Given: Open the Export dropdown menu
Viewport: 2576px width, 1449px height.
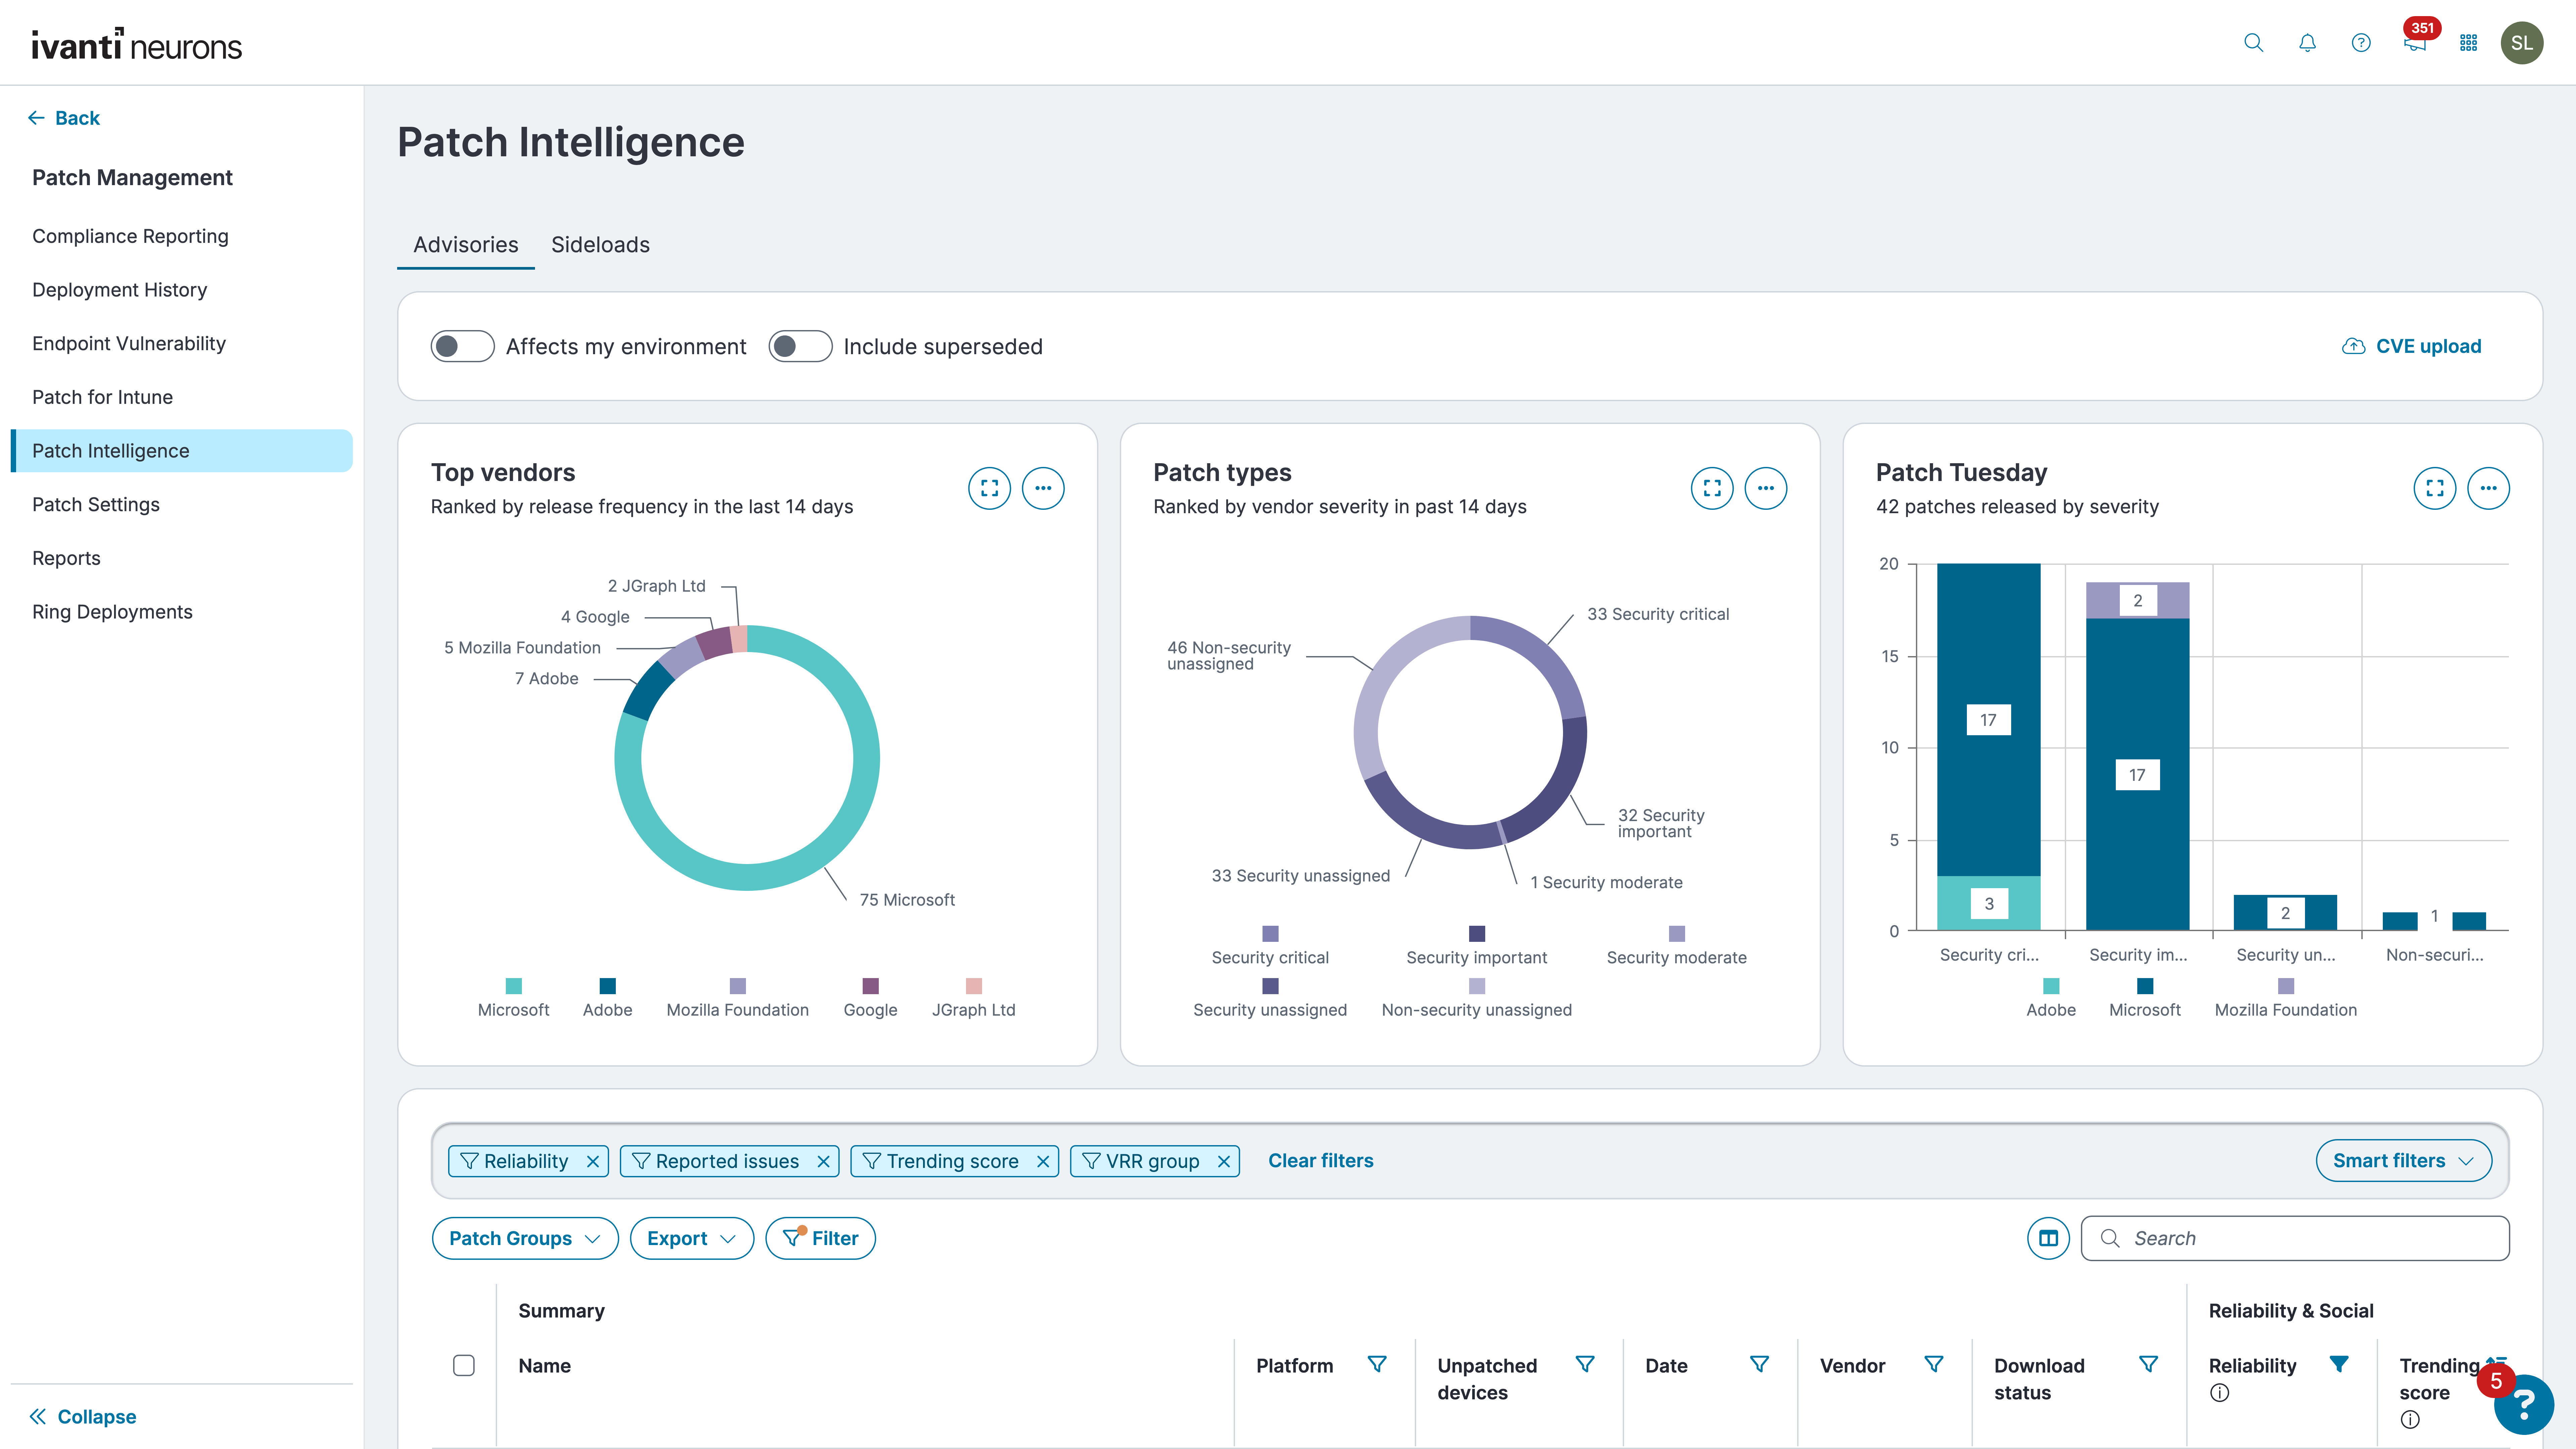Looking at the screenshot, I should coord(691,1238).
